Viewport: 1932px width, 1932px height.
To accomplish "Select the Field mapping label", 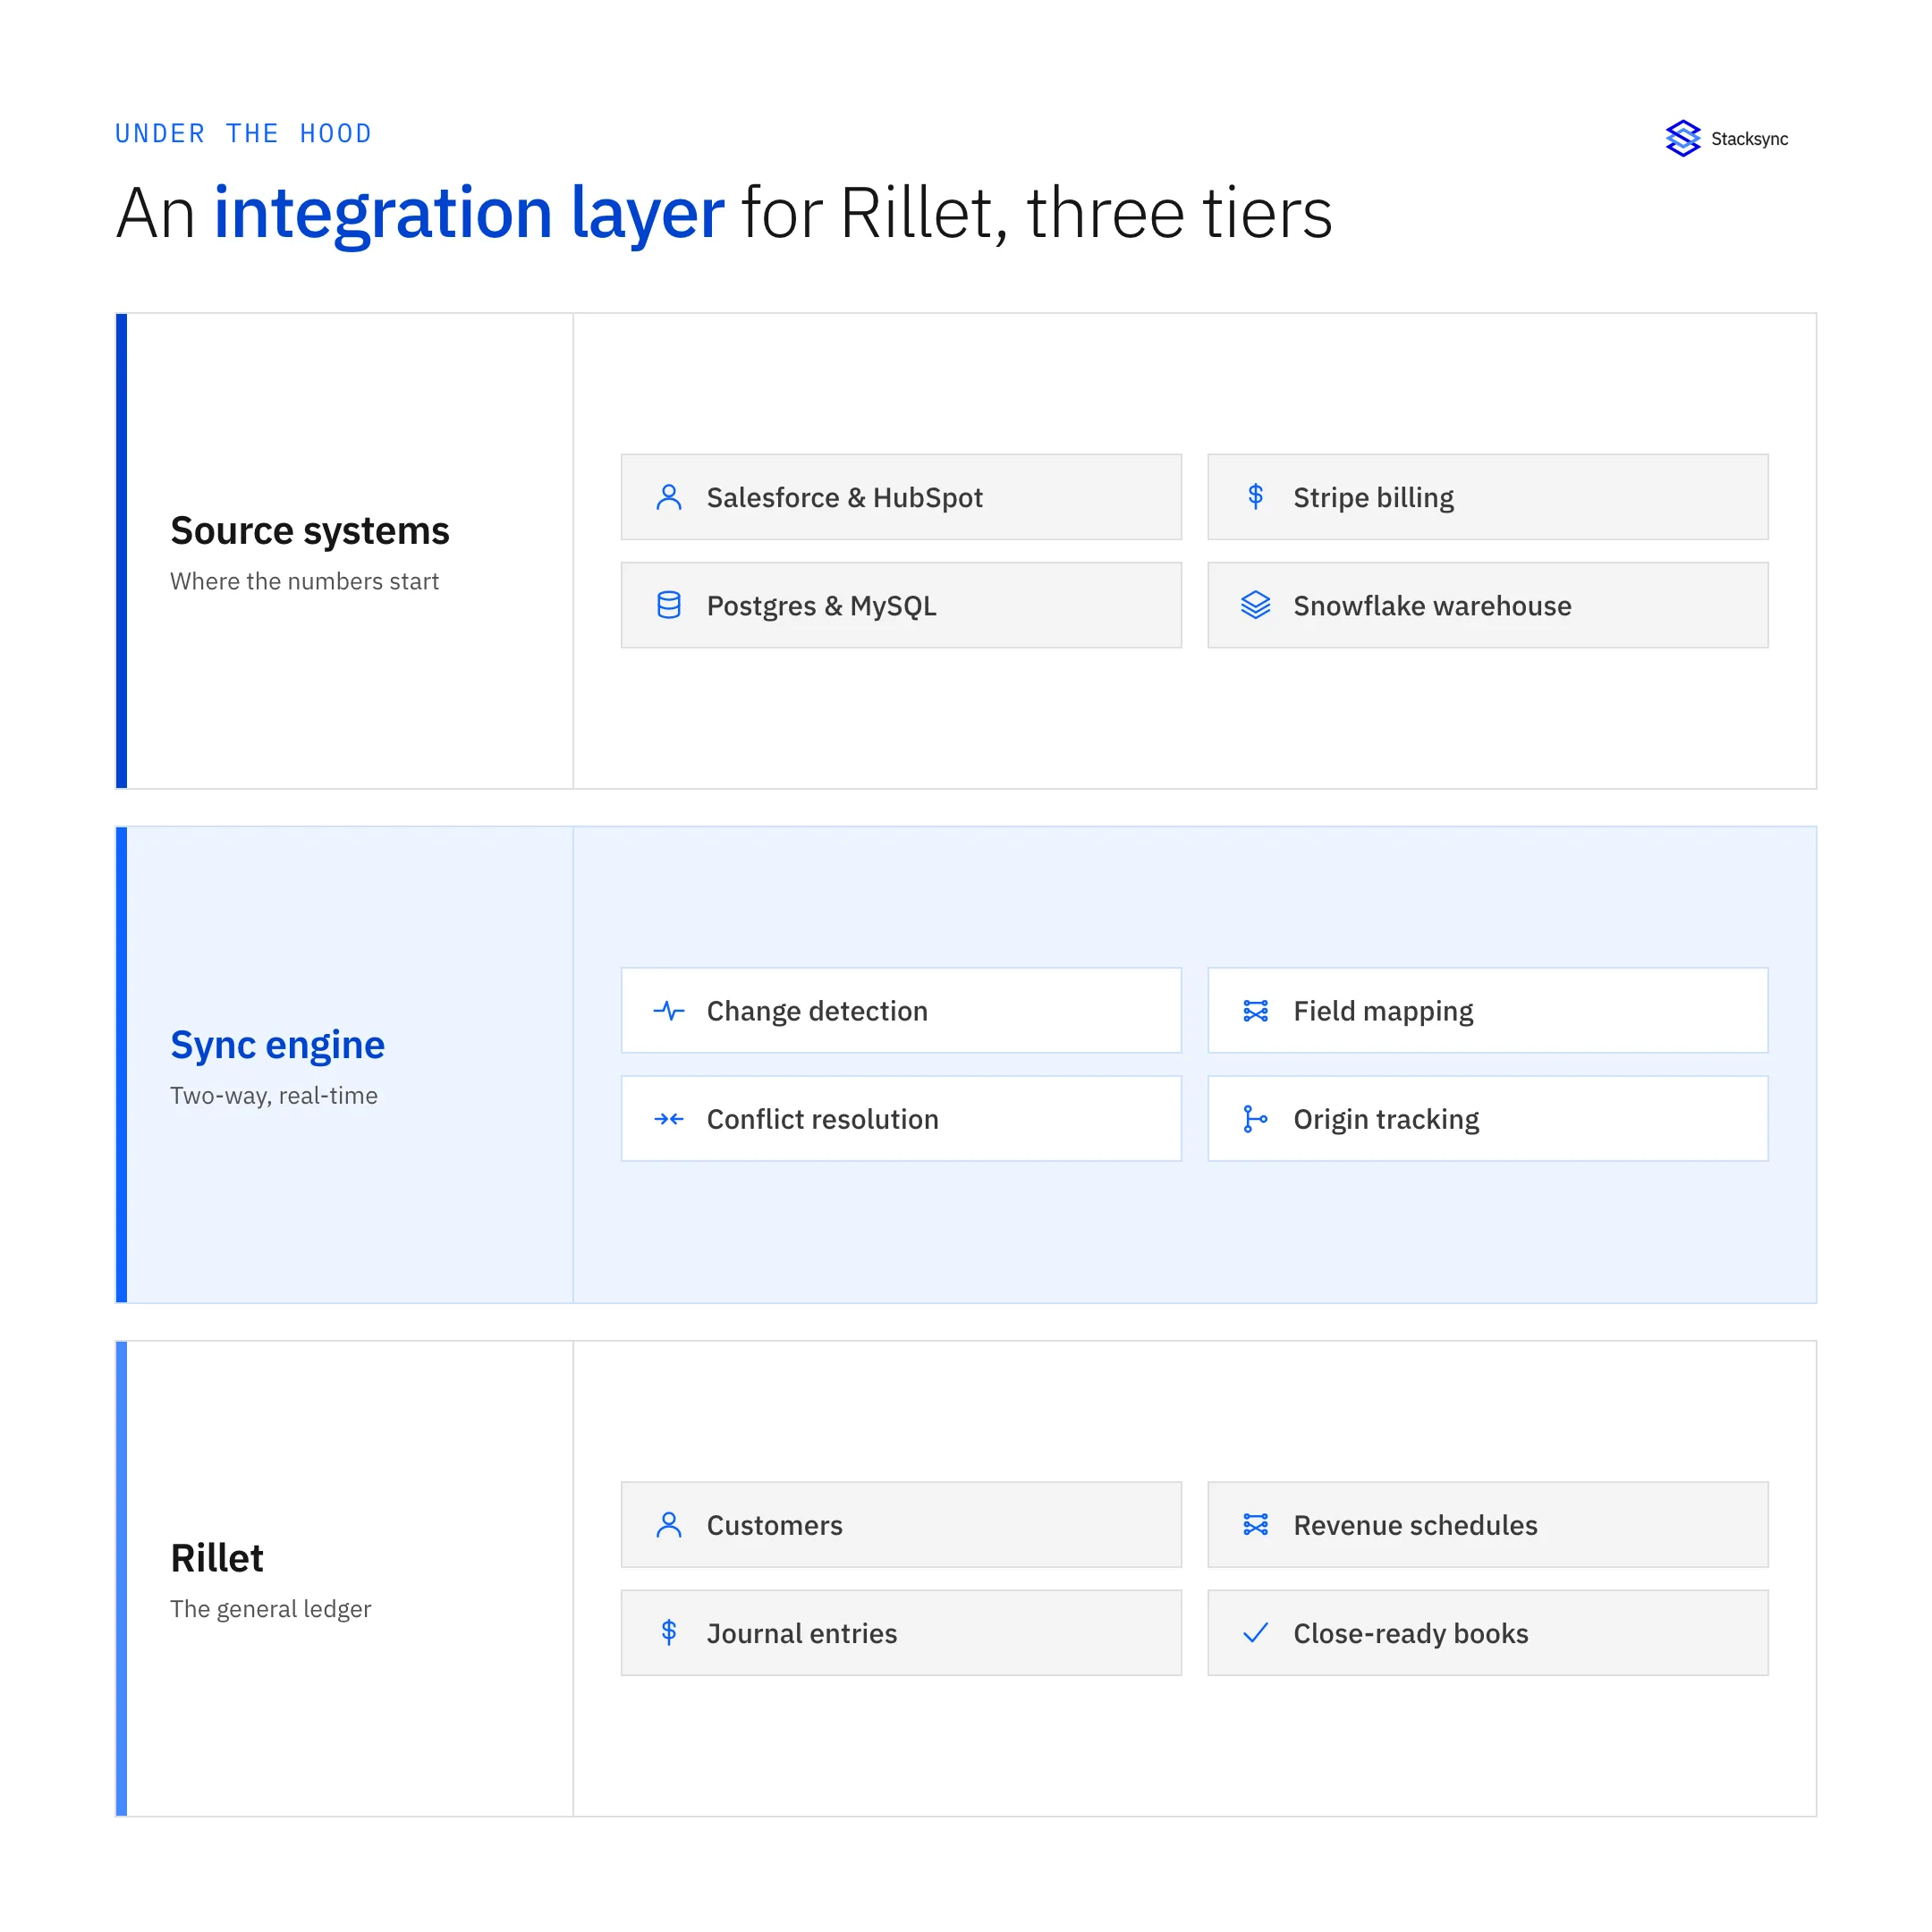I will point(1384,1011).
